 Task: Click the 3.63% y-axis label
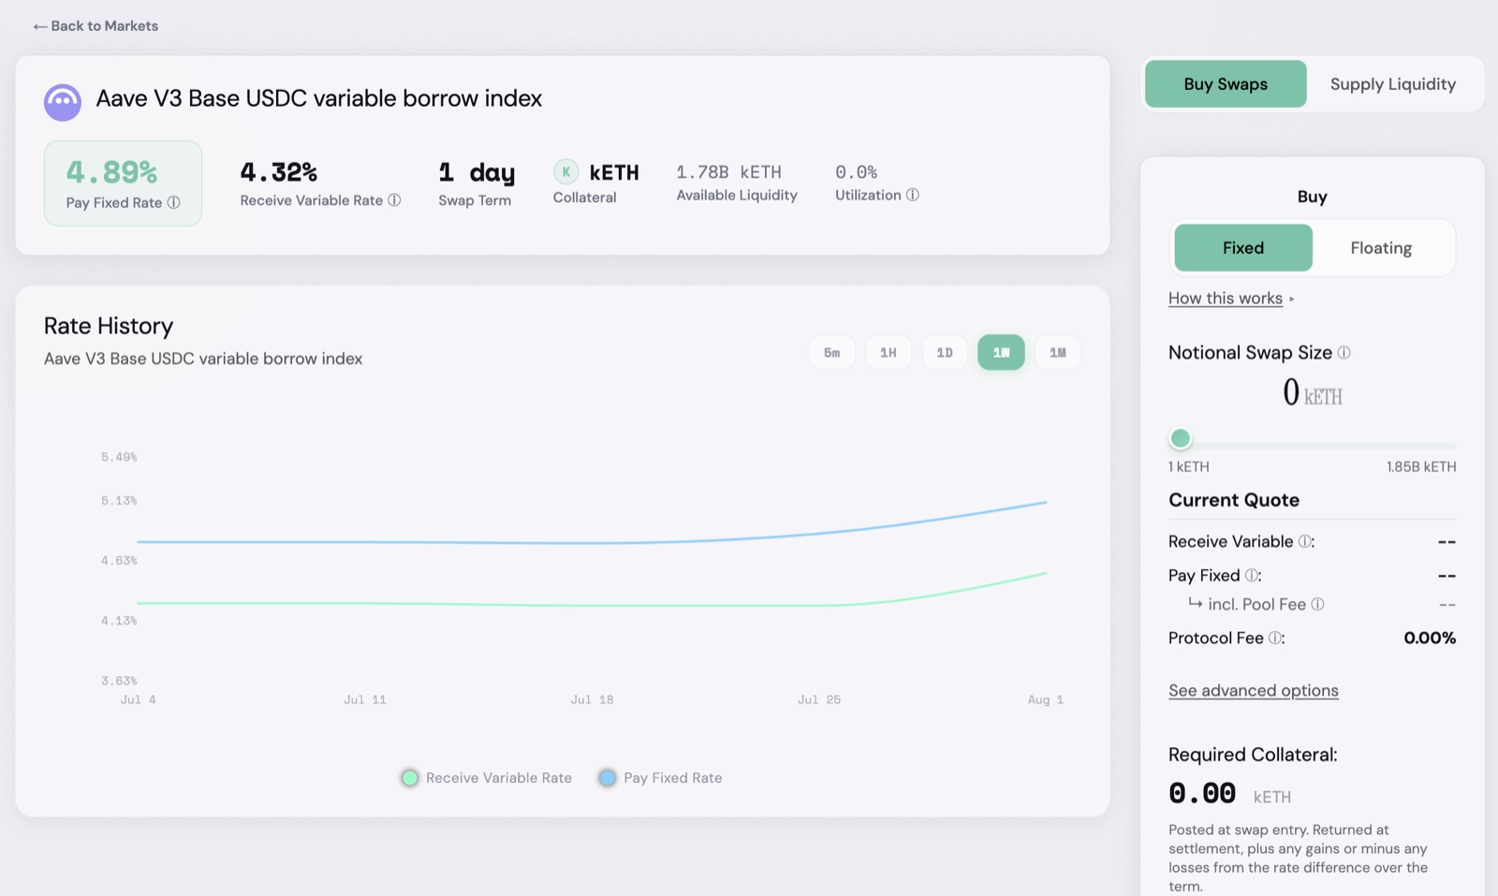point(119,681)
